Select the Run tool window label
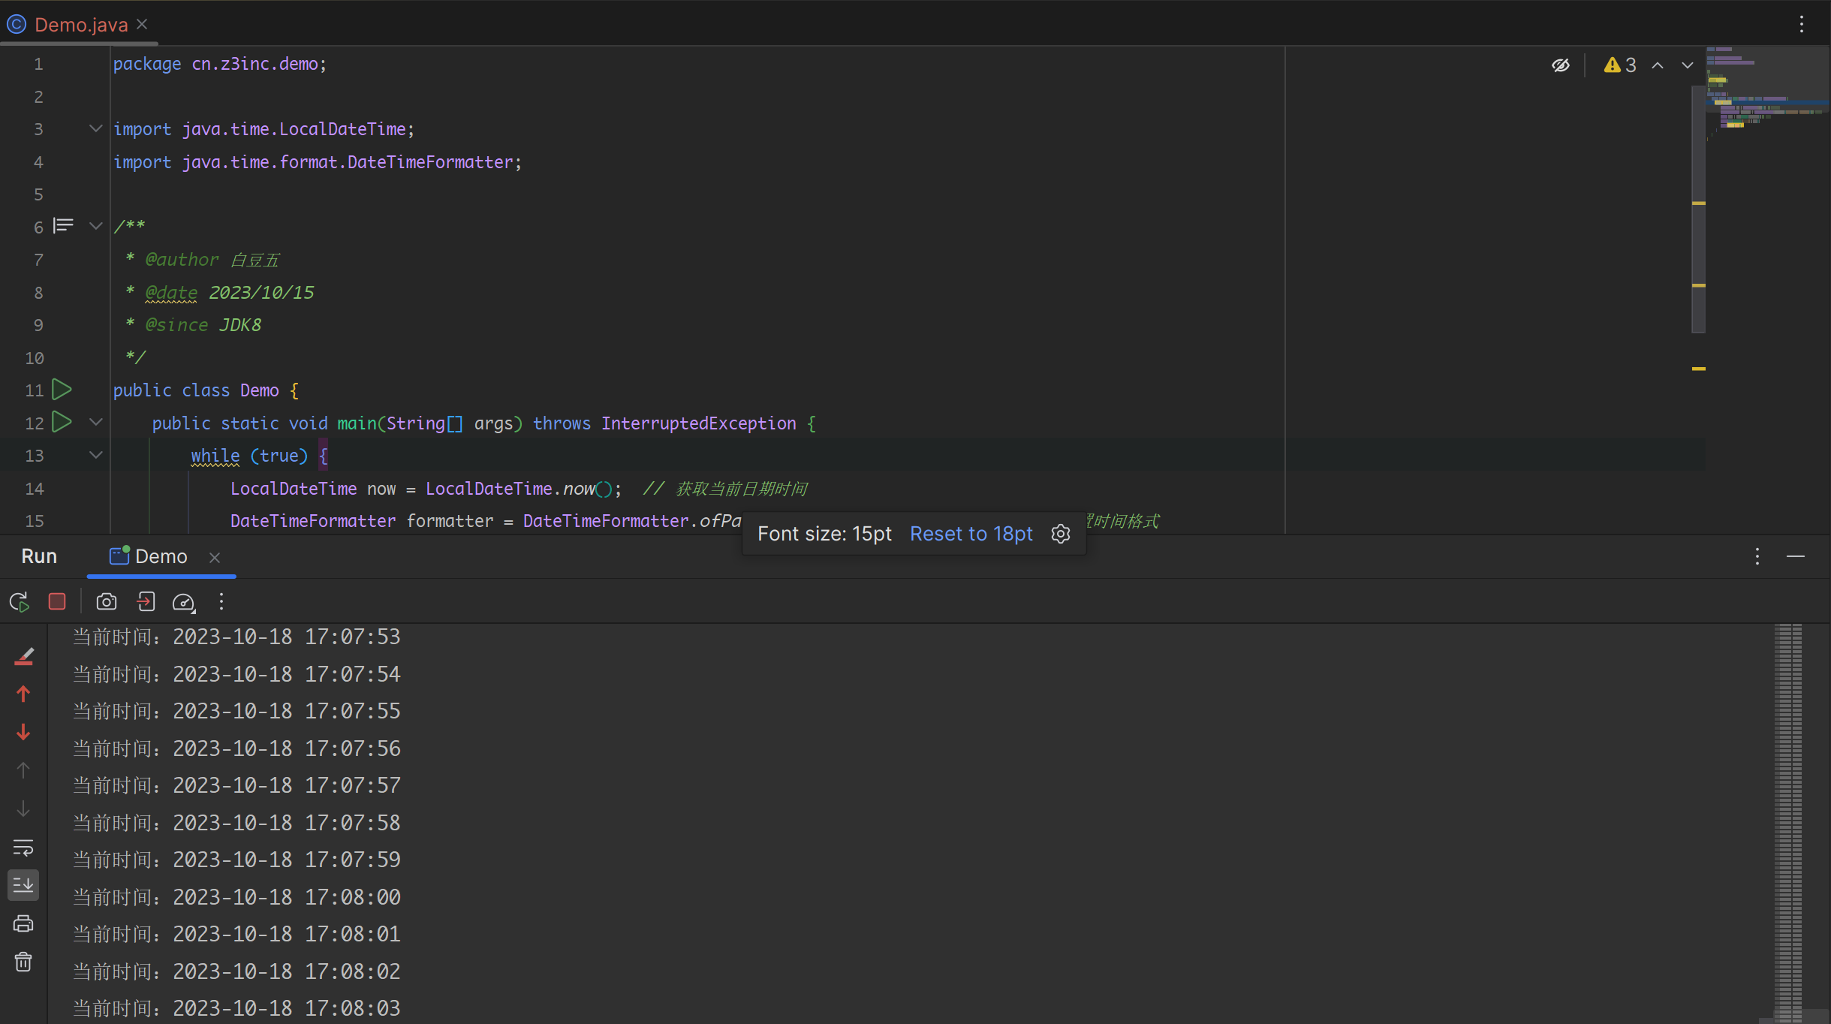Viewport: 1831px width, 1024px height. coord(39,556)
